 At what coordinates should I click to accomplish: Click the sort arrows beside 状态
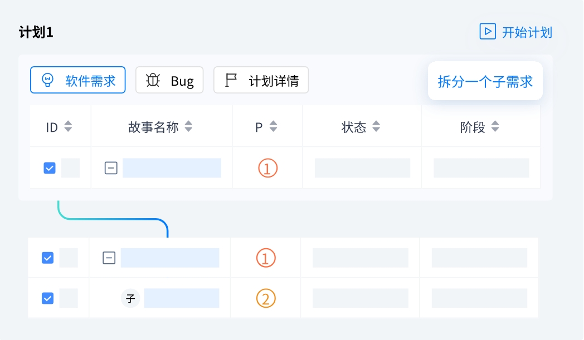(x=376, y=127)
